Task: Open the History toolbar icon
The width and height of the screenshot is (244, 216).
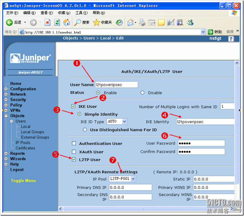Action: click(x=119, y=22)
